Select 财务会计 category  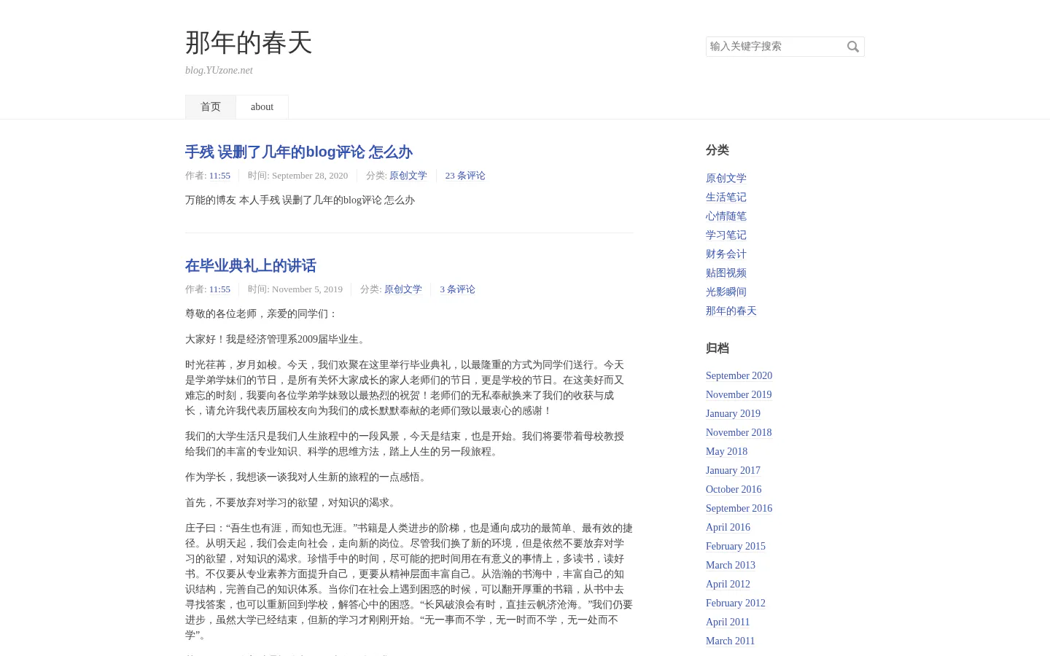click(726, 254)
